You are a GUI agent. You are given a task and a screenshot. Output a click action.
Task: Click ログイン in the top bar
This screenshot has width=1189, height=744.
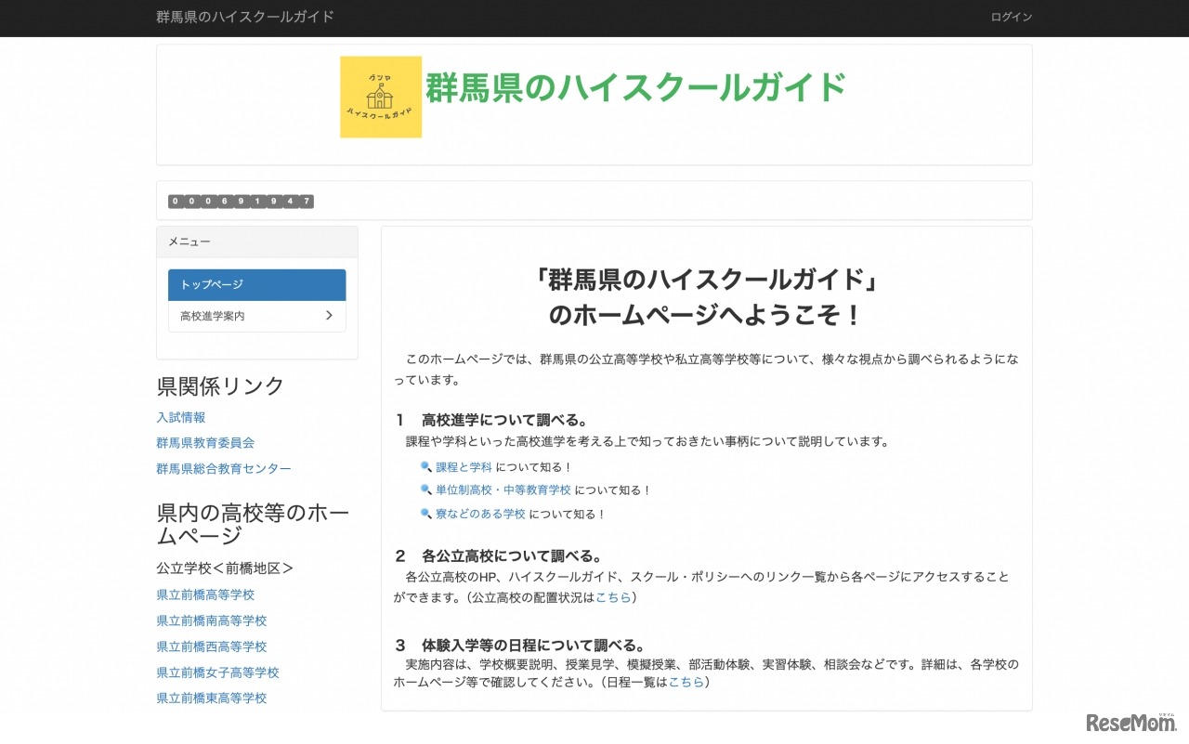pos(1011,17)
